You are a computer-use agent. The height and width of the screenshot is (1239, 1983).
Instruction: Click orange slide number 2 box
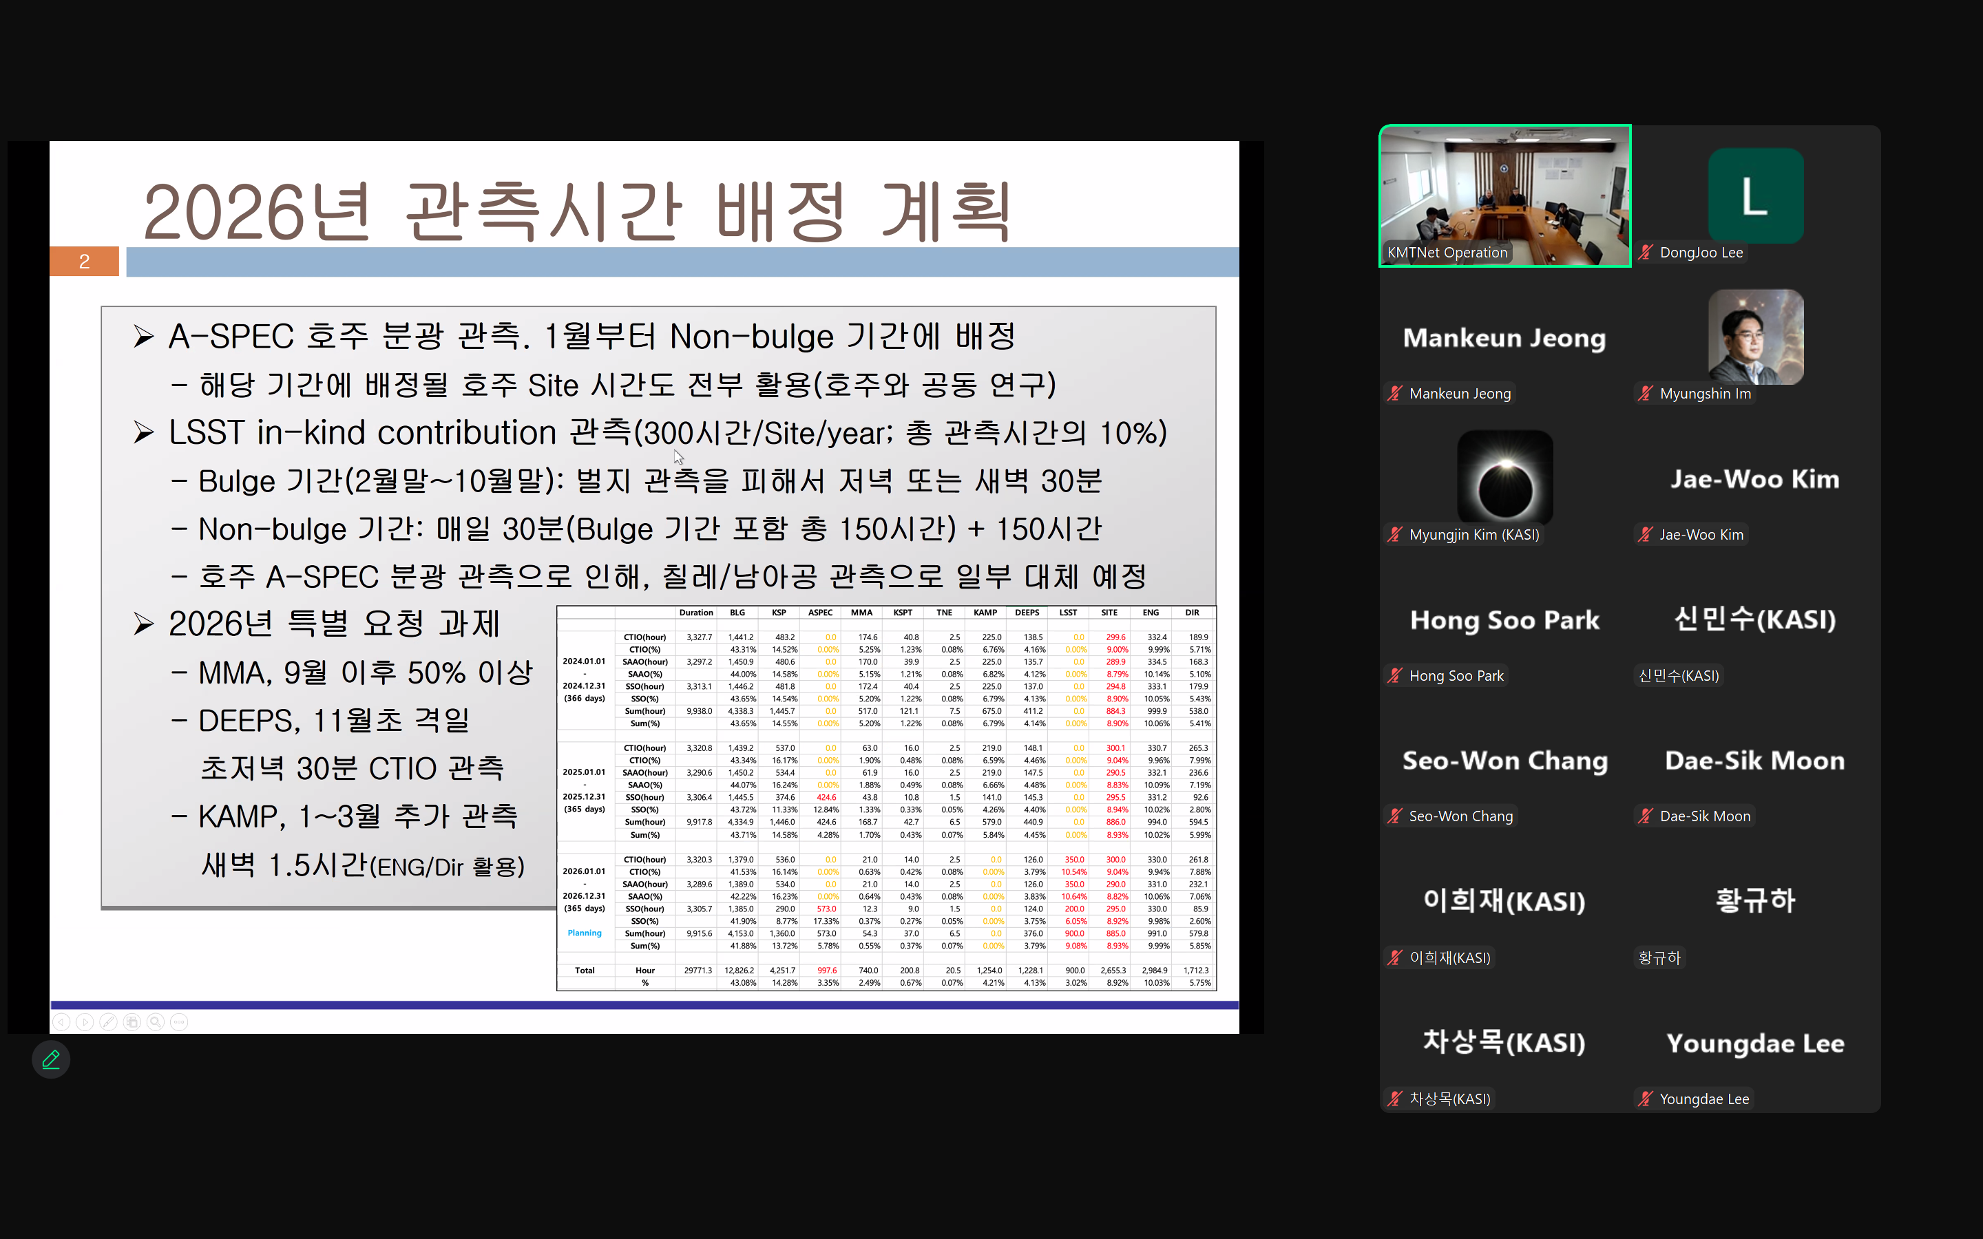click(x=85, y=262)
